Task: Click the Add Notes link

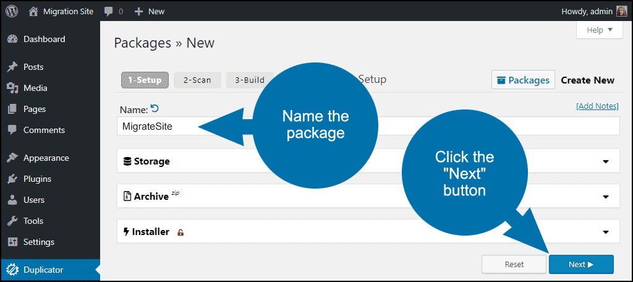Action: click(x=597, y=106)
